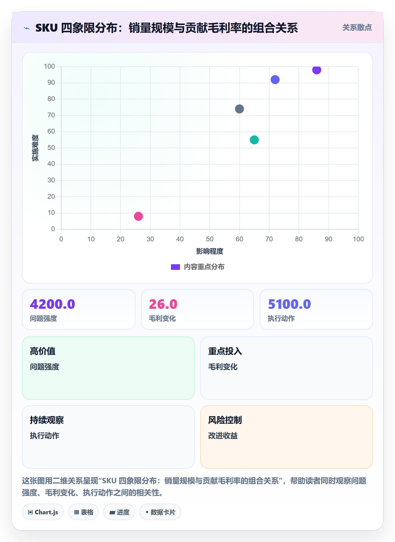Click the Chart.js chip's square icon
The width and height of the screenshot is (395, 542).
click(30, 512)
